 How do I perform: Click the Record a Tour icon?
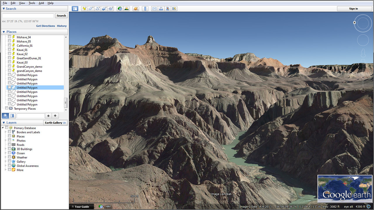[x=111, y=9]
